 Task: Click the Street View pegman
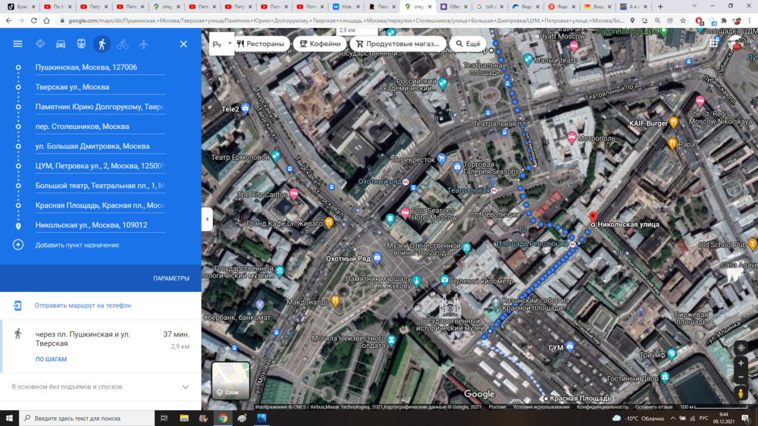pos(741,393)
